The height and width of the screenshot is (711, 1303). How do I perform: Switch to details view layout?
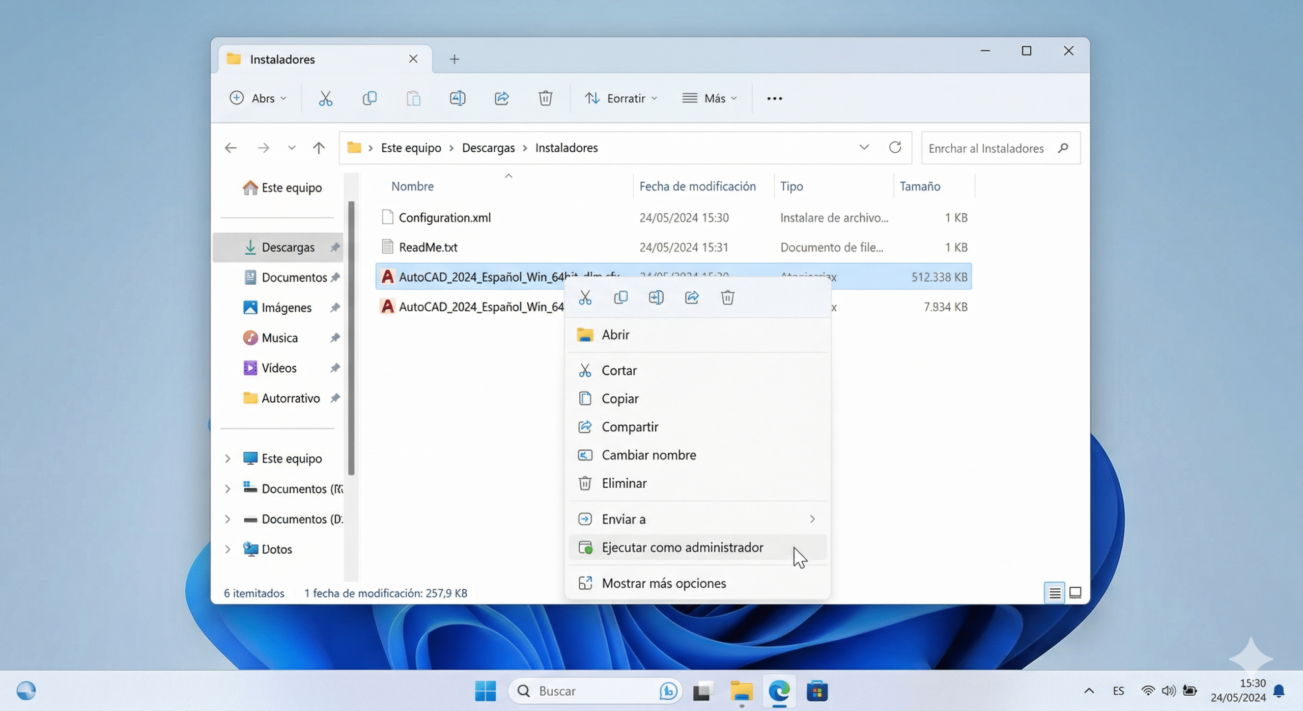click(x=1054, y=592)
